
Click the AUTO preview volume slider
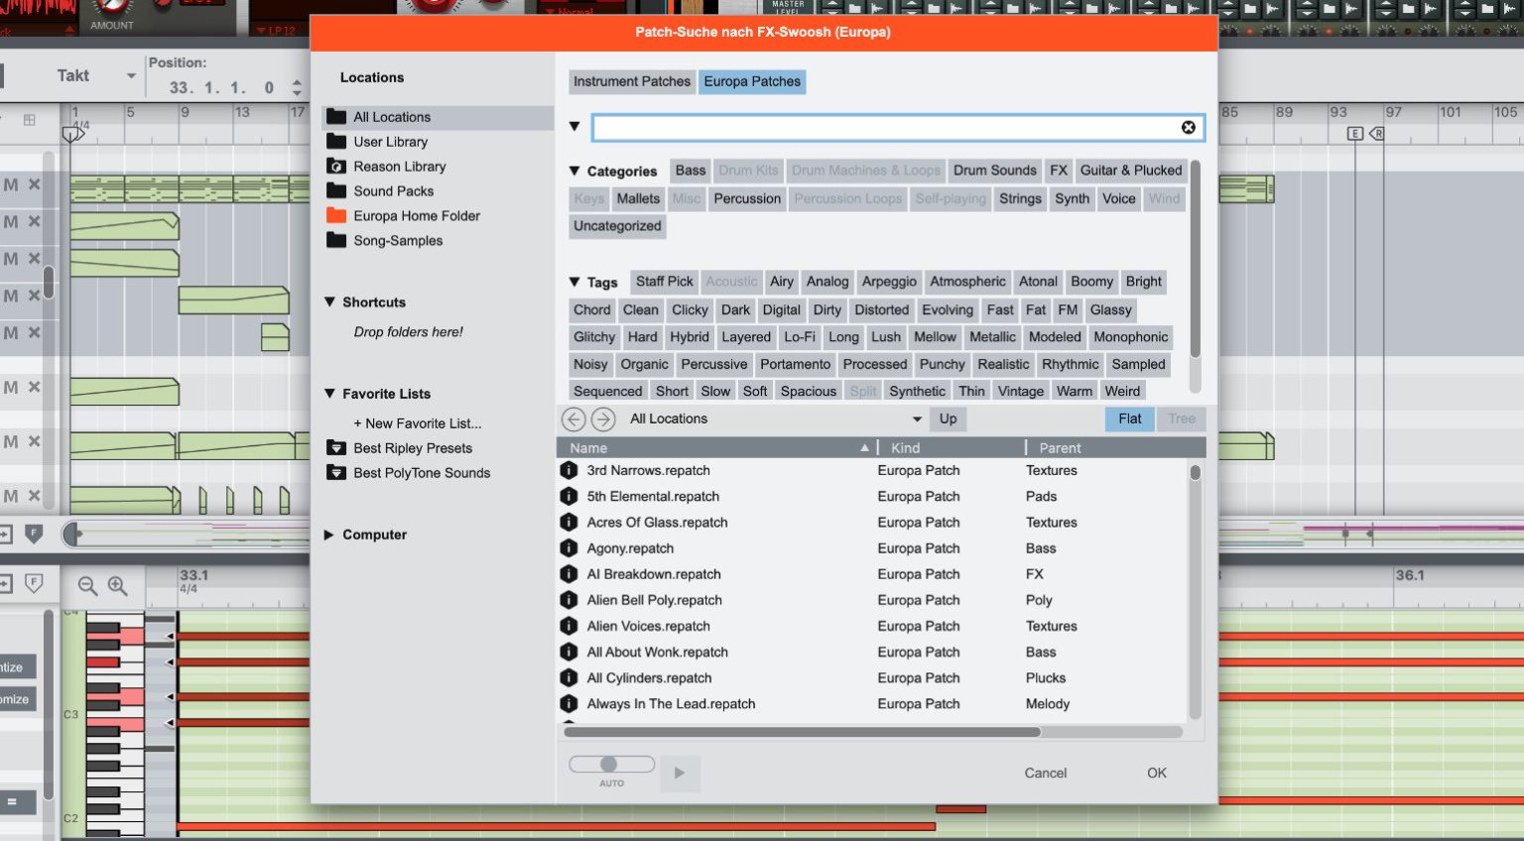coord(610,764)
